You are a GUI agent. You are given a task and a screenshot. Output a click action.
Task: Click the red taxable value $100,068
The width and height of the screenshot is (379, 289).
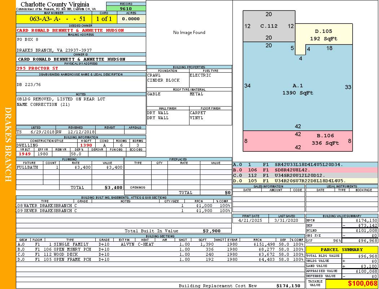coord(352,283)
